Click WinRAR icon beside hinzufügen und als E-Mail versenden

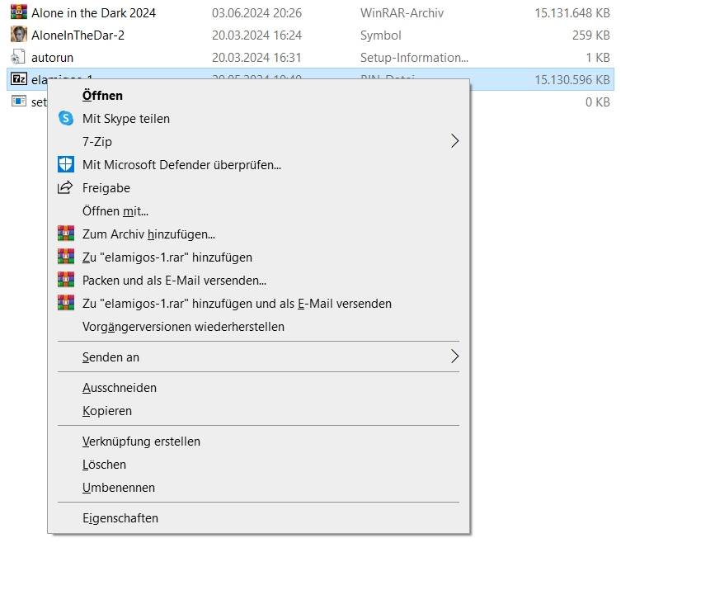[x=66, y=303]
